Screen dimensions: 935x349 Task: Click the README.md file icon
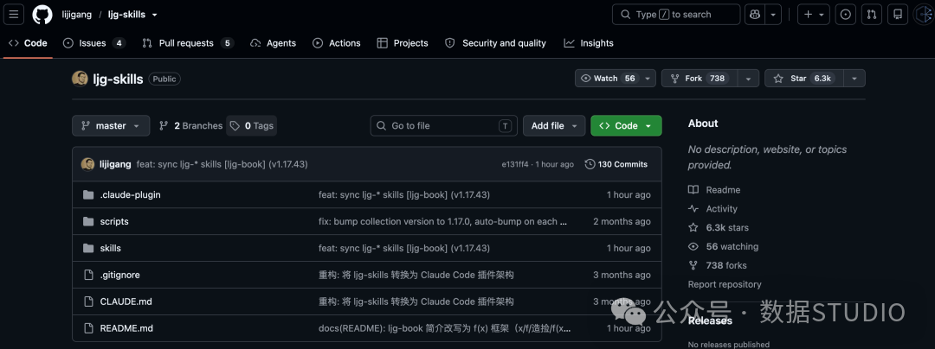click(88, 328)
